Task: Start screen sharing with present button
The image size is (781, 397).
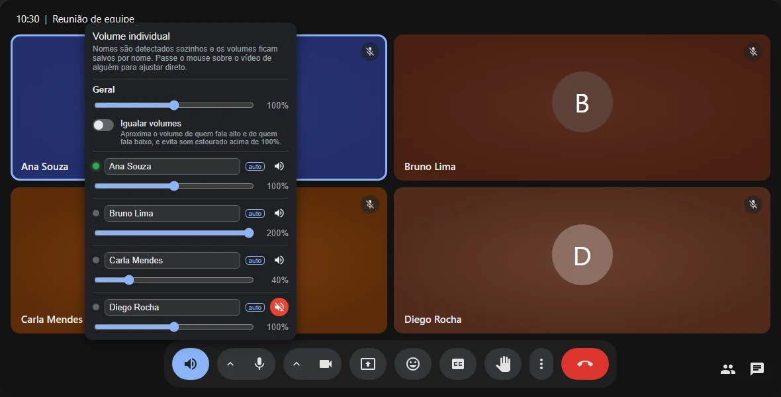Action: [x=367, y=364]
